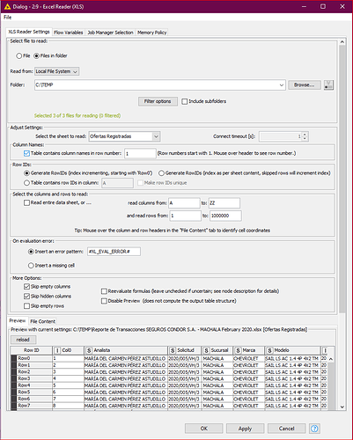Click the S type icon of Modelo column
This screenshot has height=440, width=353.
pos(269,350)
